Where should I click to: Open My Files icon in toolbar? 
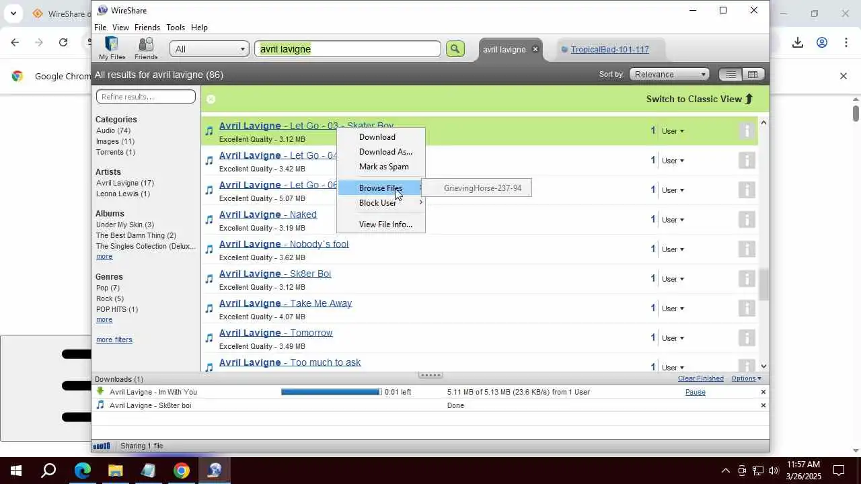pos(112,48)
